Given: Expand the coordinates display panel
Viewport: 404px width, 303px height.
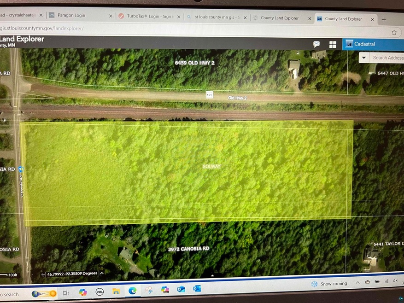Looking at the screenshot, I should (x=102, y=273).
